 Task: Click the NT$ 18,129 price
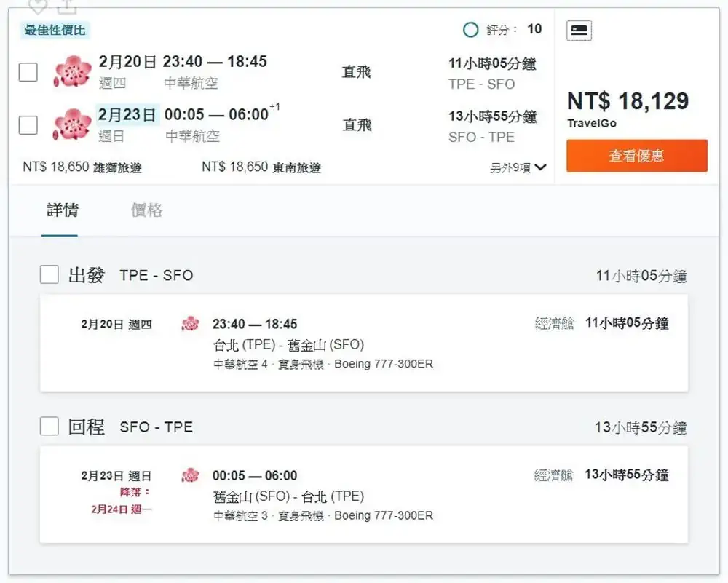click(628, 100)
